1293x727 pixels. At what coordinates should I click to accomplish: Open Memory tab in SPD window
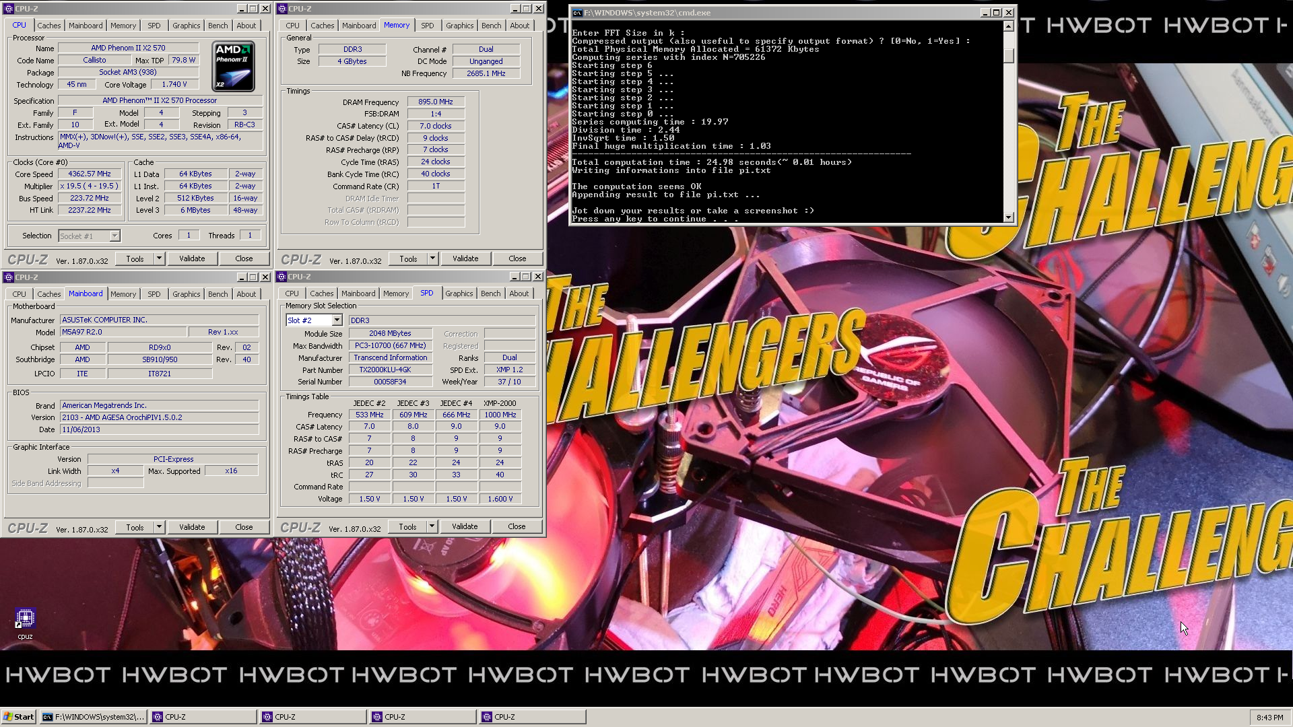point(395,293)
